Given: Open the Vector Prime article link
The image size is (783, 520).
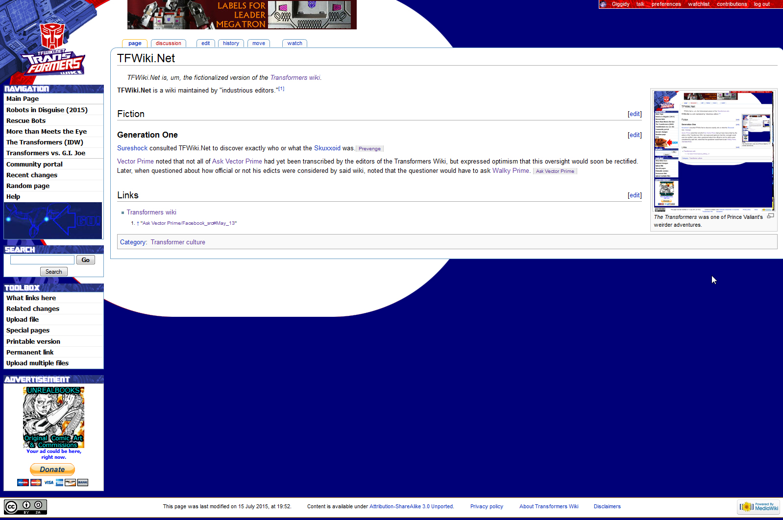Looking at the screenshot, I should tap(135, 162).
